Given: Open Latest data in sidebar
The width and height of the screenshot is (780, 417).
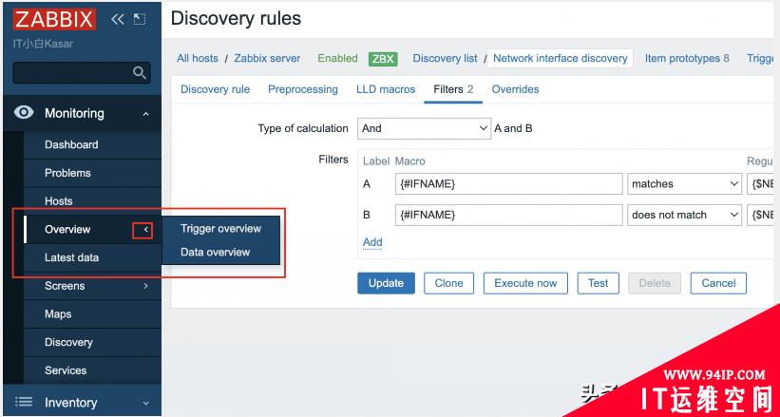Looking at the screenshot, I should click(x=71, y=257).
